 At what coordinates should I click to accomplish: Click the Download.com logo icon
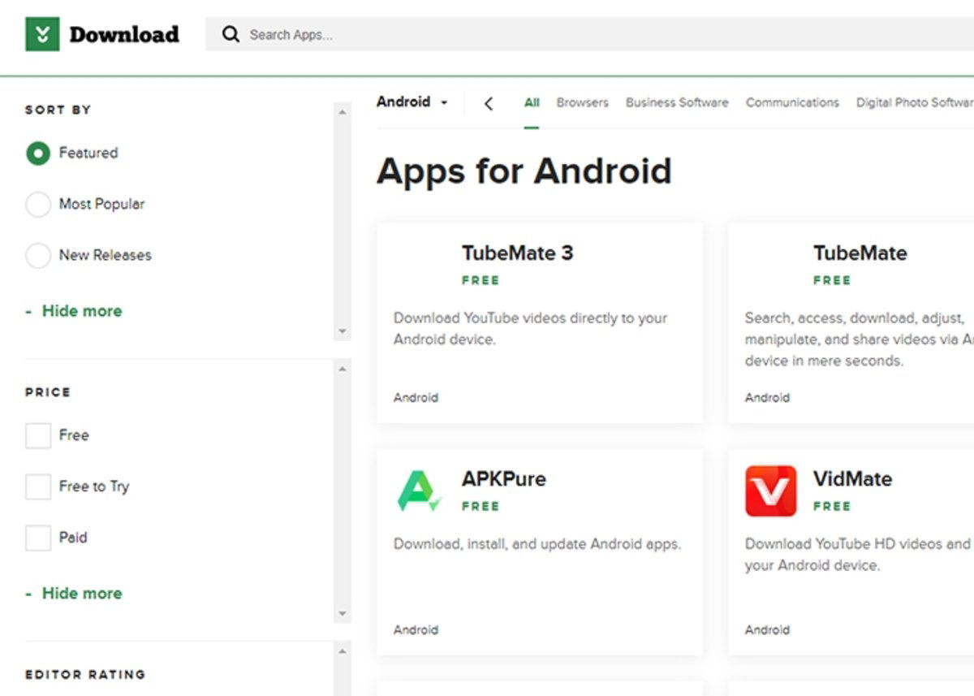click(41, 33)
